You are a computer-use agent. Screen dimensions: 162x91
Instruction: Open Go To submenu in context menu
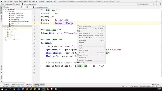pyautogui.click(x=91, y=48)
